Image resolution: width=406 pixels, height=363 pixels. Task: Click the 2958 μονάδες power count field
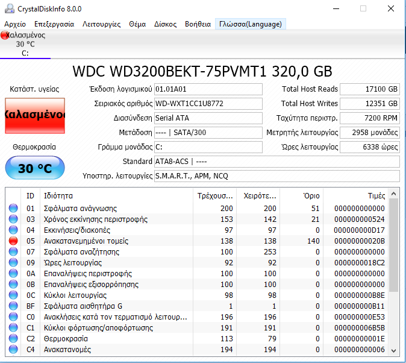[370, 133]
